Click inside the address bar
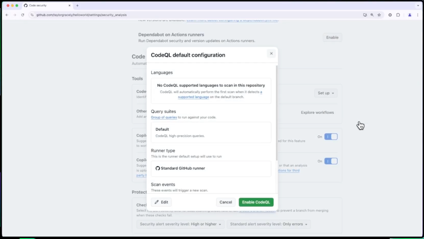The height and width of the screenshot is (239, 424). tap(124, 14)
